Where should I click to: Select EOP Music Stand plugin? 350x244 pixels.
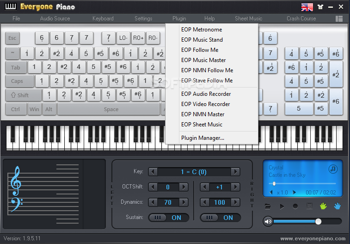(x=212, y=40)
